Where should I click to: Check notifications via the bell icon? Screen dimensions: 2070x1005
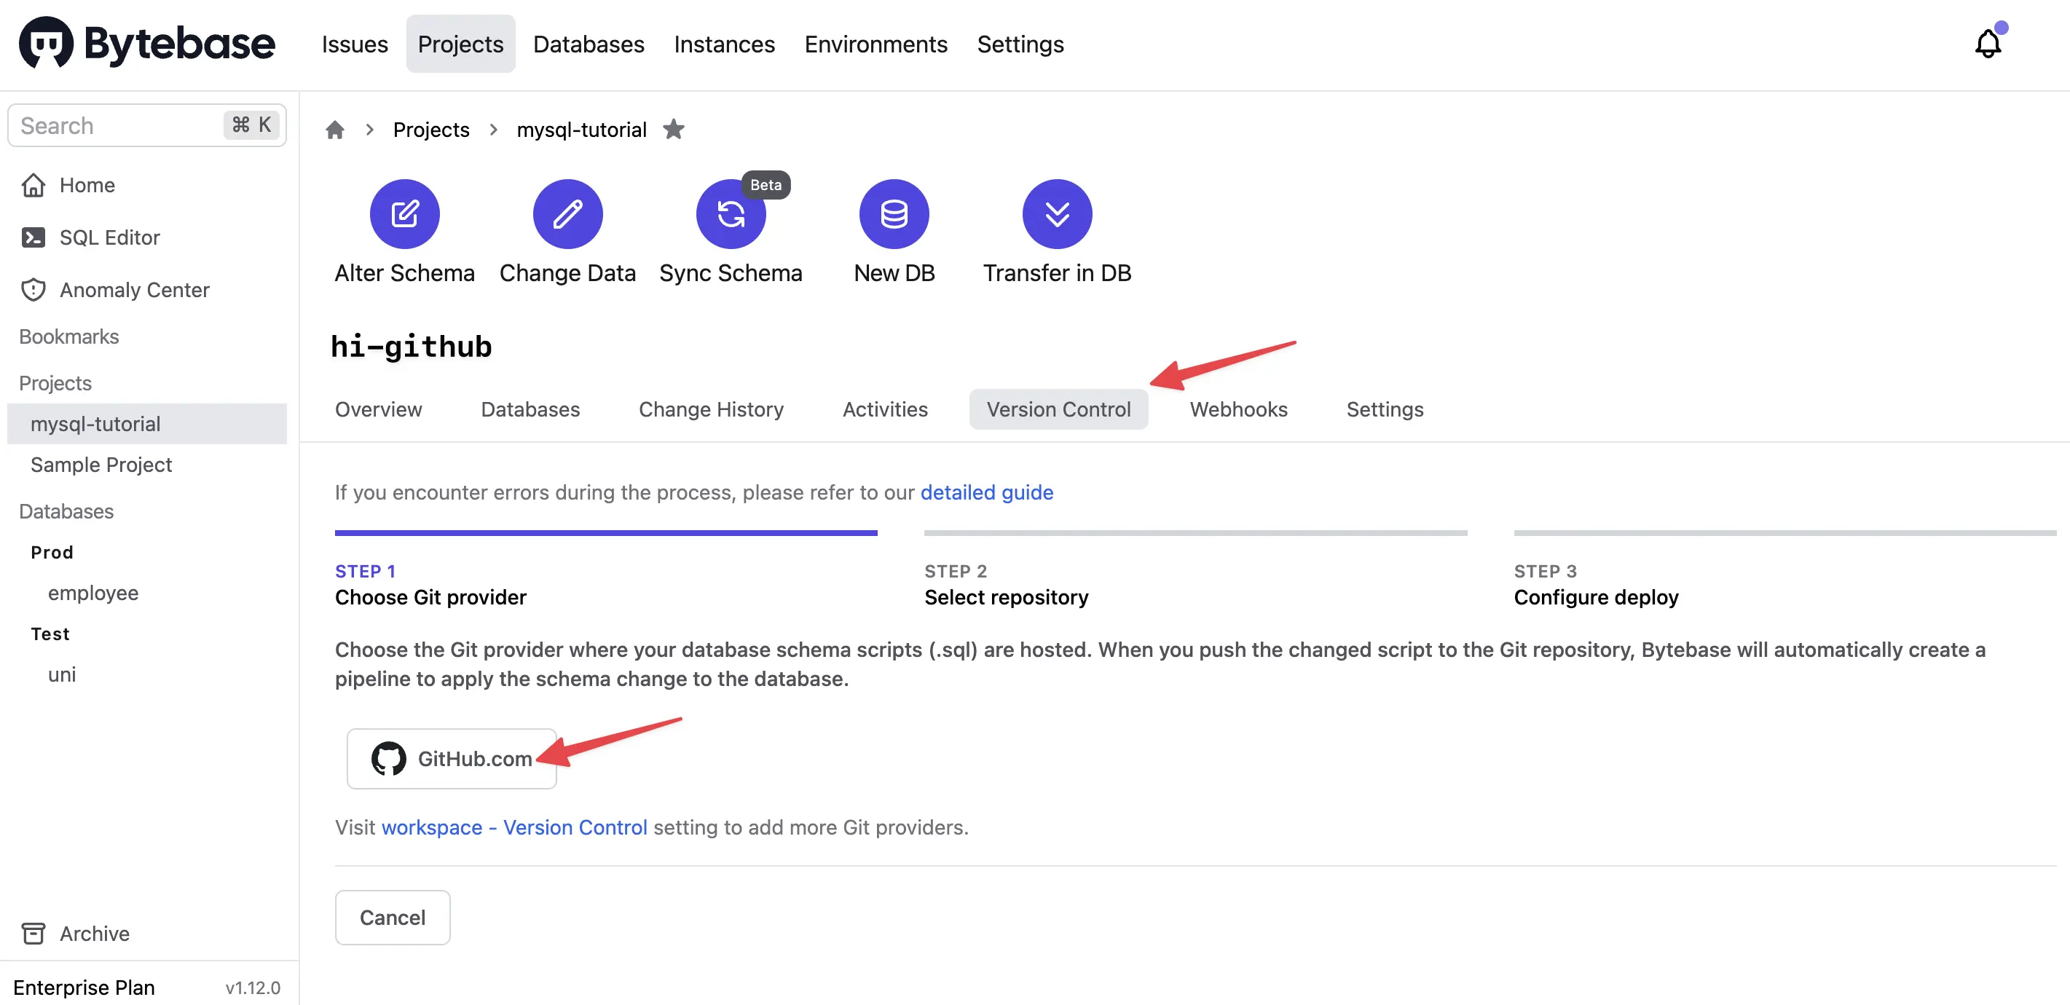[1987, 44]
